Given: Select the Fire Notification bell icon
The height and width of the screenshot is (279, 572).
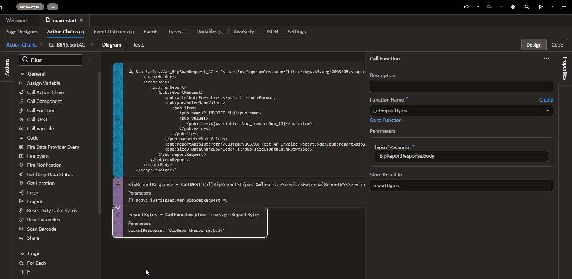Looking at the screenshot, I should [x=21, y=165].
